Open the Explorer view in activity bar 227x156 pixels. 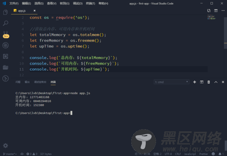5,12
